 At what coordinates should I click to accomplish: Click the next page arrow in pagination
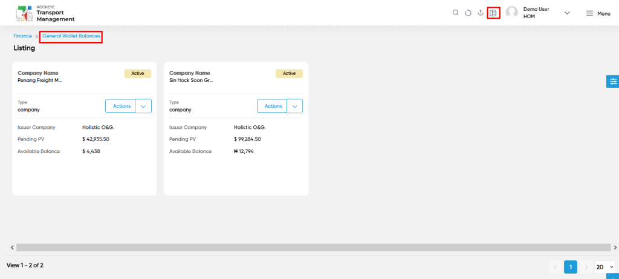click(586, 267)
